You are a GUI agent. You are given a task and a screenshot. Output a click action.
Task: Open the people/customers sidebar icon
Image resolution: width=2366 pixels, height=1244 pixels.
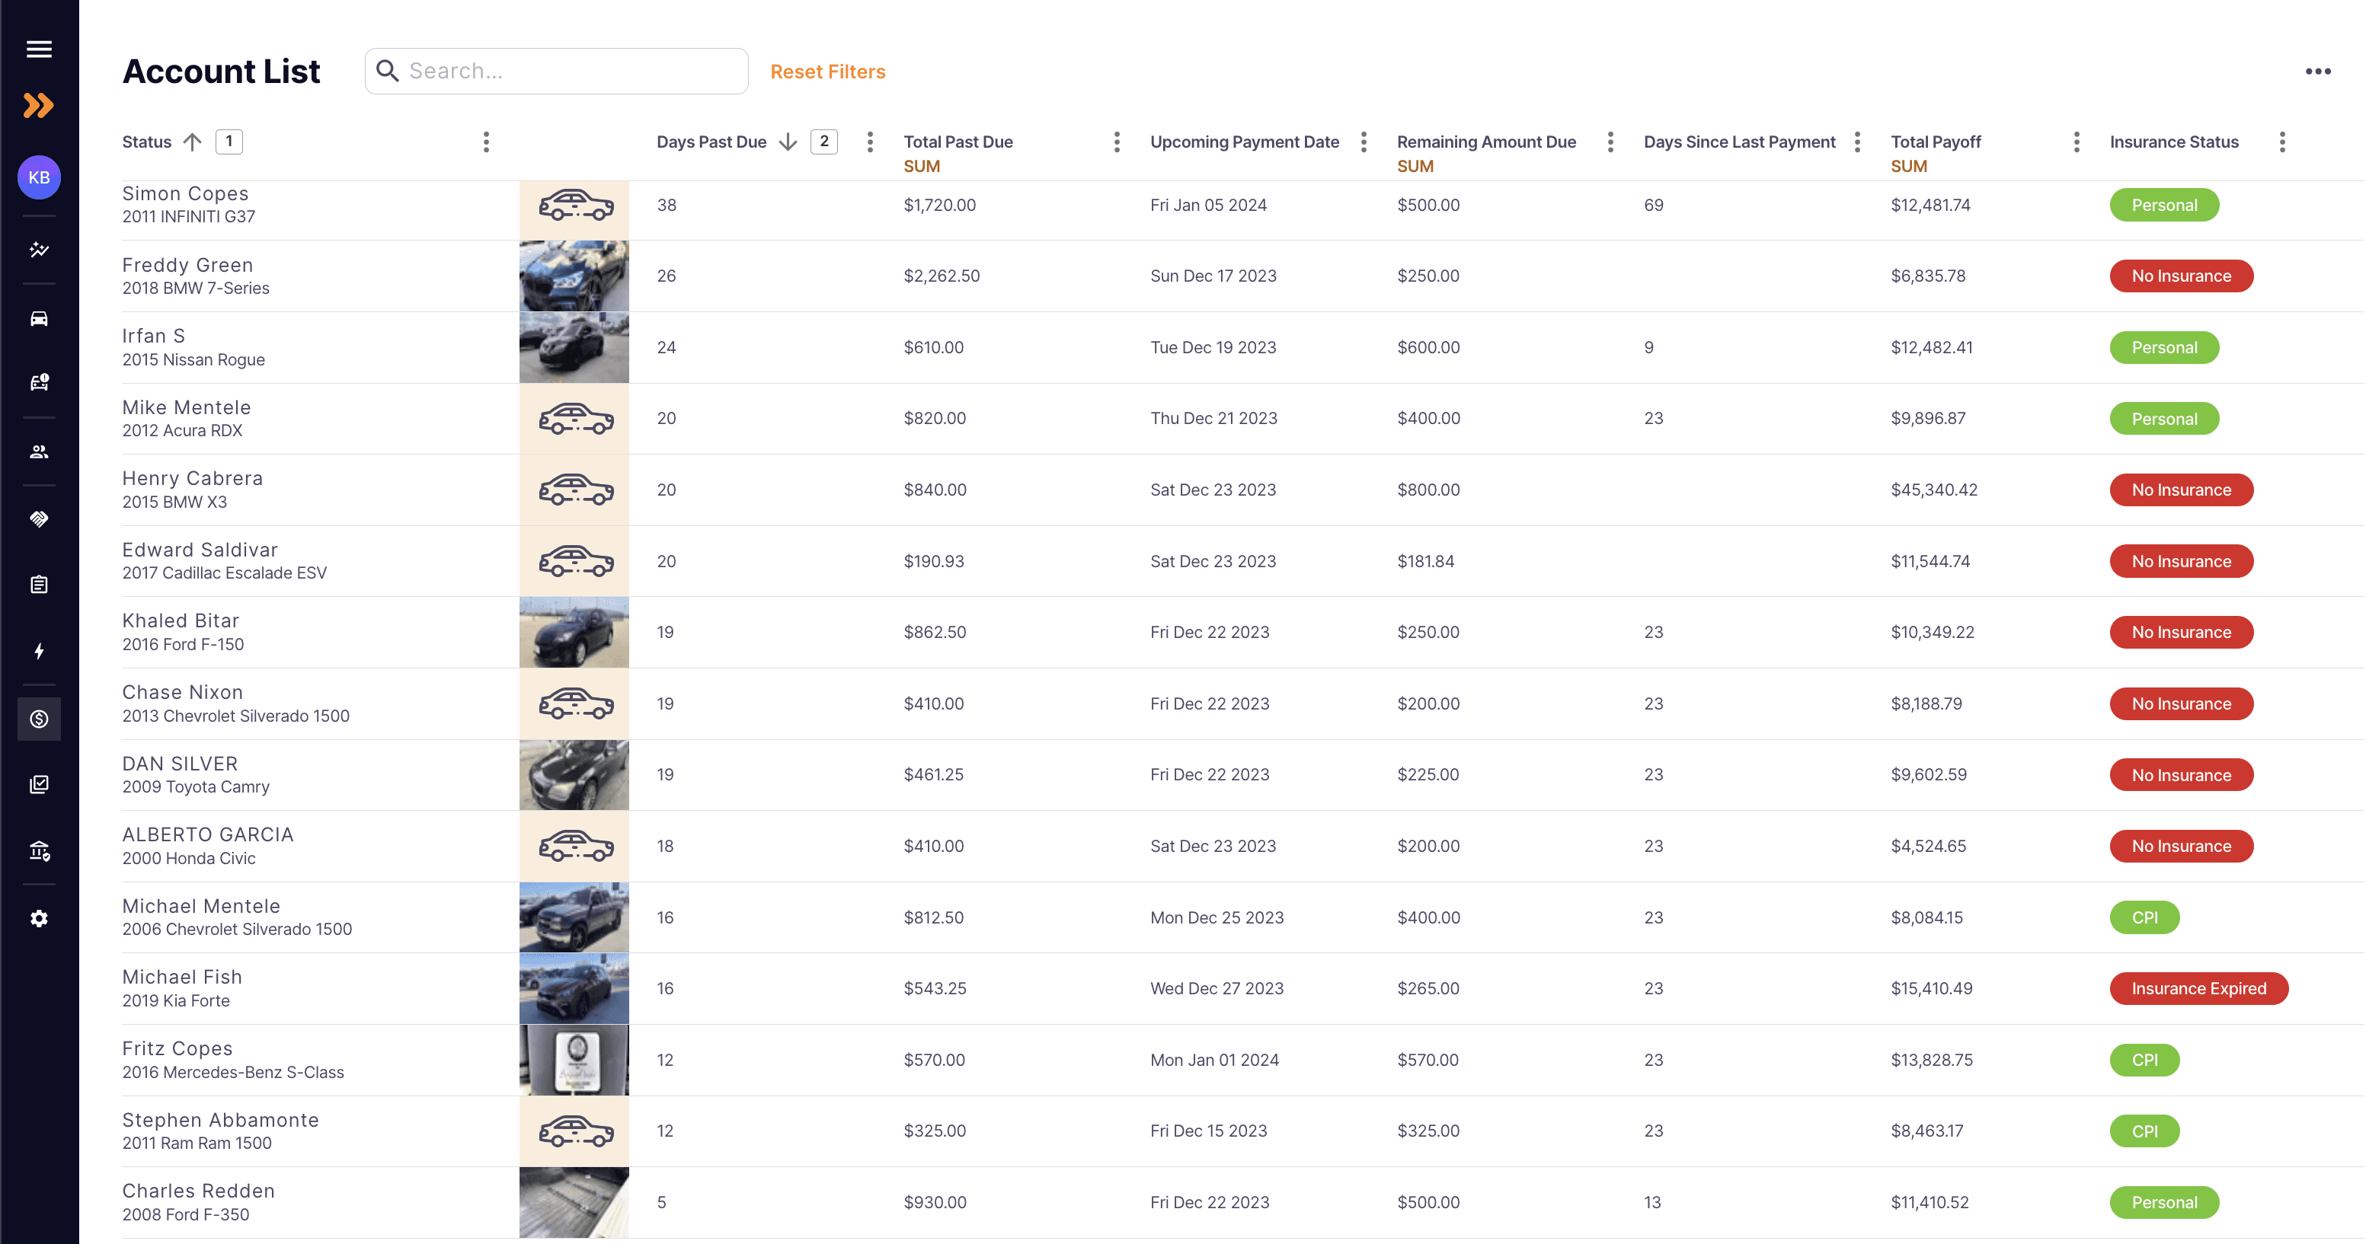(39, 451)
